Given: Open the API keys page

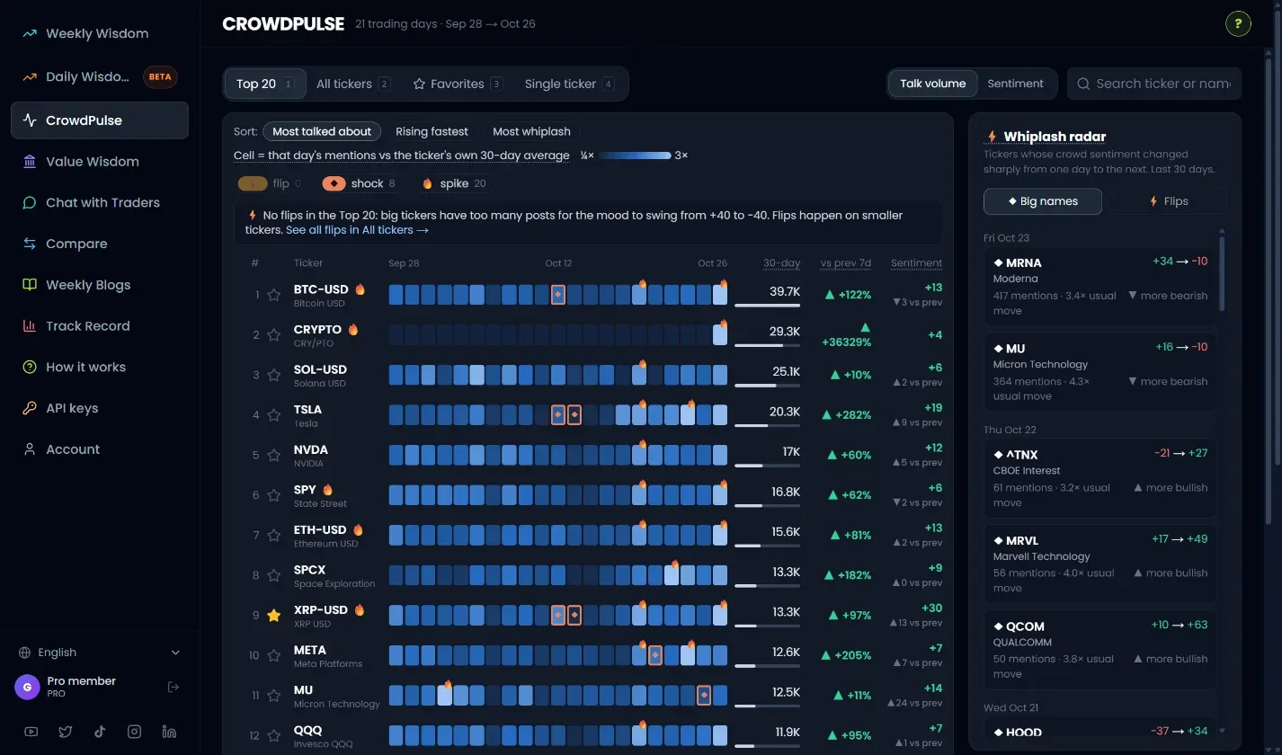Looking at the screenshot, I should tap(99, 408).
